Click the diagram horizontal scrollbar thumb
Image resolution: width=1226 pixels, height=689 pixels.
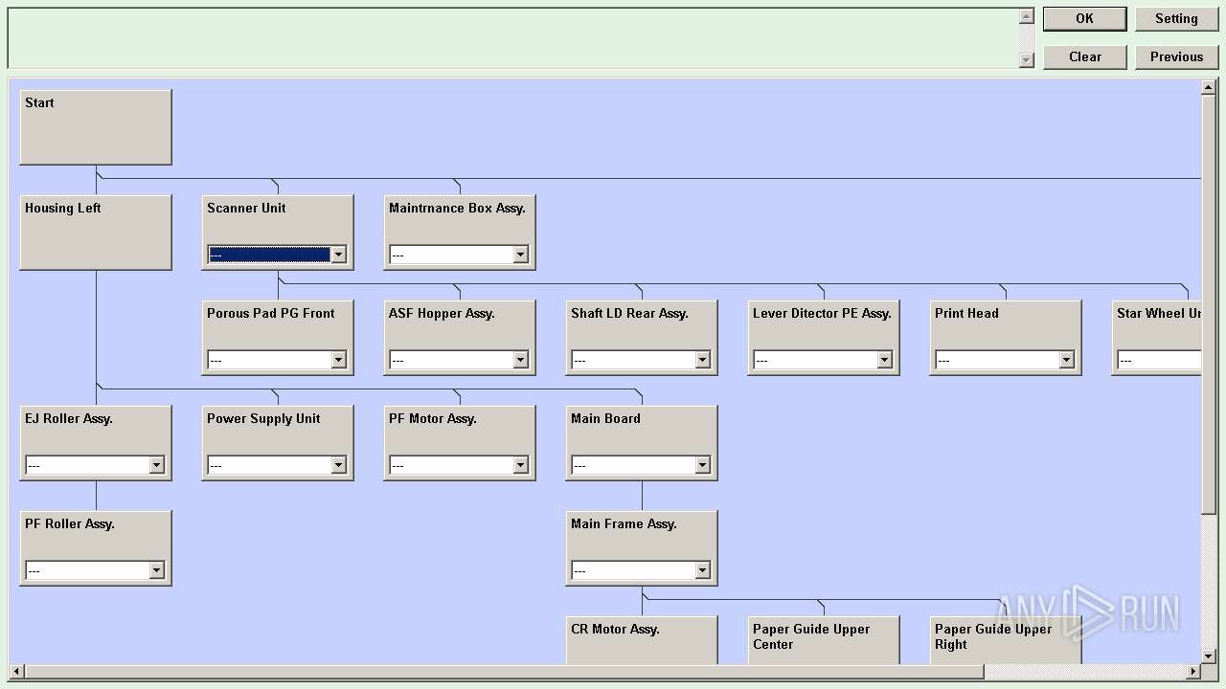tap(504, 672)
